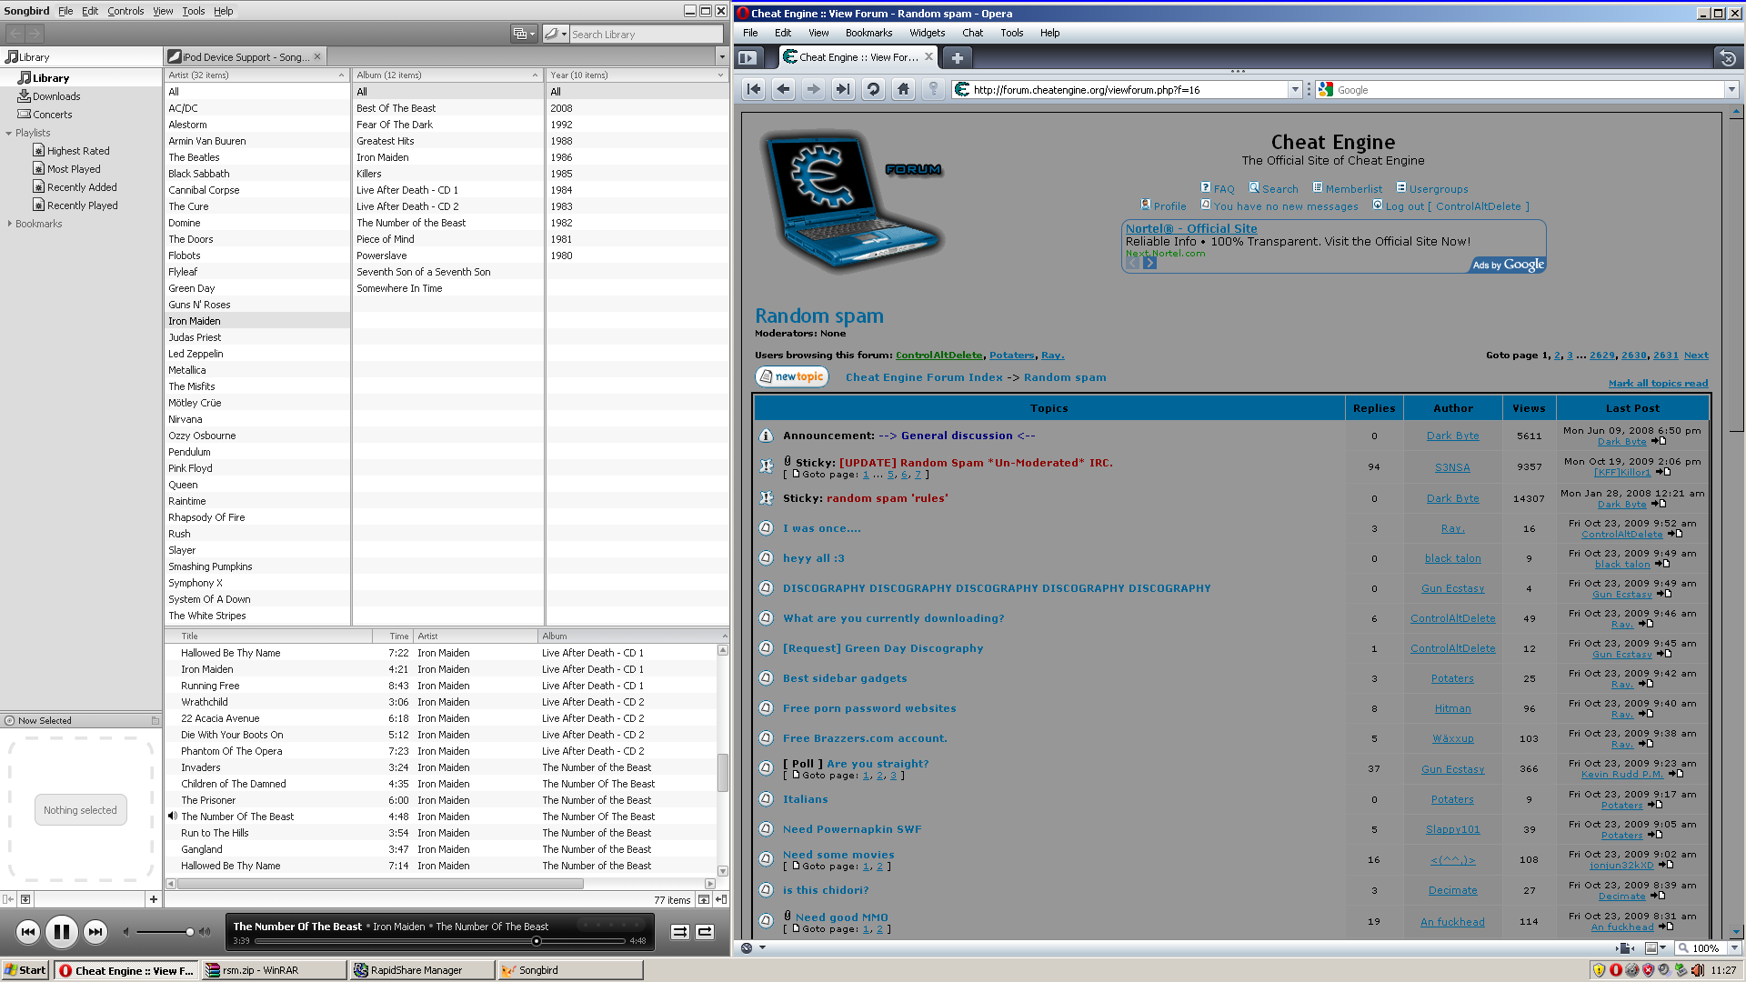Screen dimensions: 1746x982
Task: Open 'What are you currently downloading?' topic
Action: point(893,618)
